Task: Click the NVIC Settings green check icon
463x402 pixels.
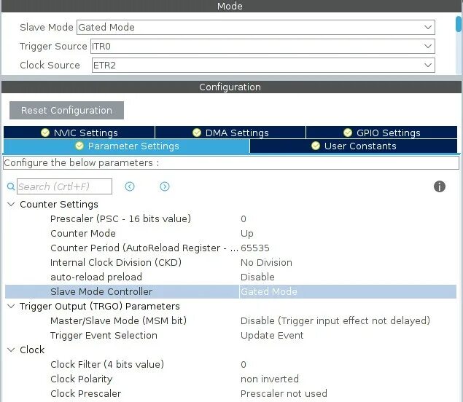Action: (45, 133)
